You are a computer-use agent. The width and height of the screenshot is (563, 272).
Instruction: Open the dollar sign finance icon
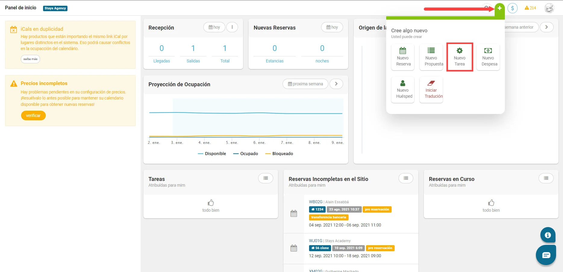512,8
